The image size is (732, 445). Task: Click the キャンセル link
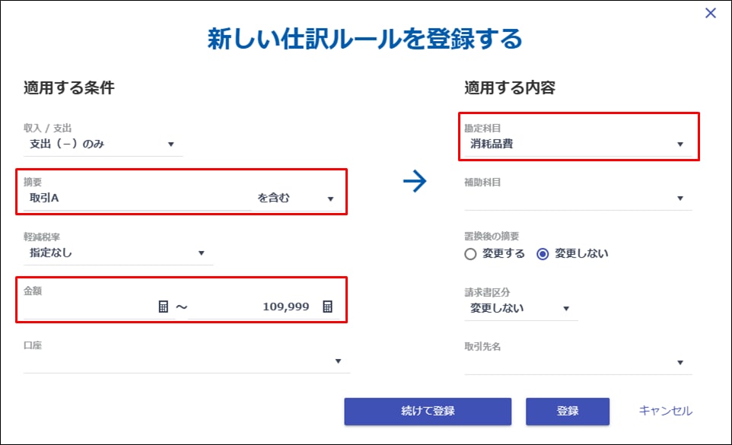pyautogui.click(x=666, y=412)
